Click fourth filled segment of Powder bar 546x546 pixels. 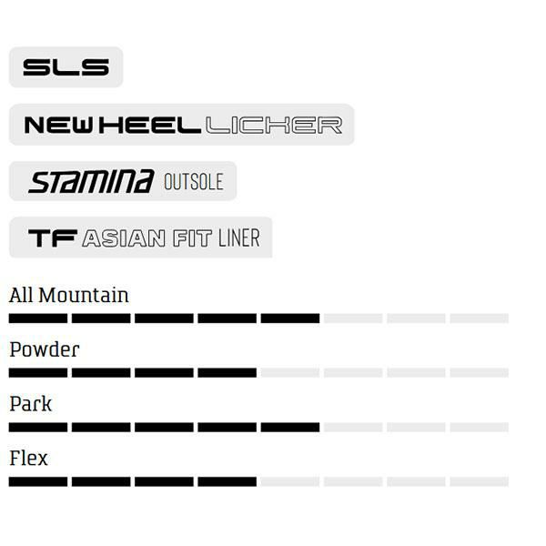(227, 373)
